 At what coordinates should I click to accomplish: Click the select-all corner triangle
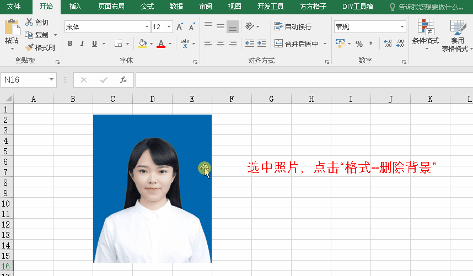click(8, 99)
